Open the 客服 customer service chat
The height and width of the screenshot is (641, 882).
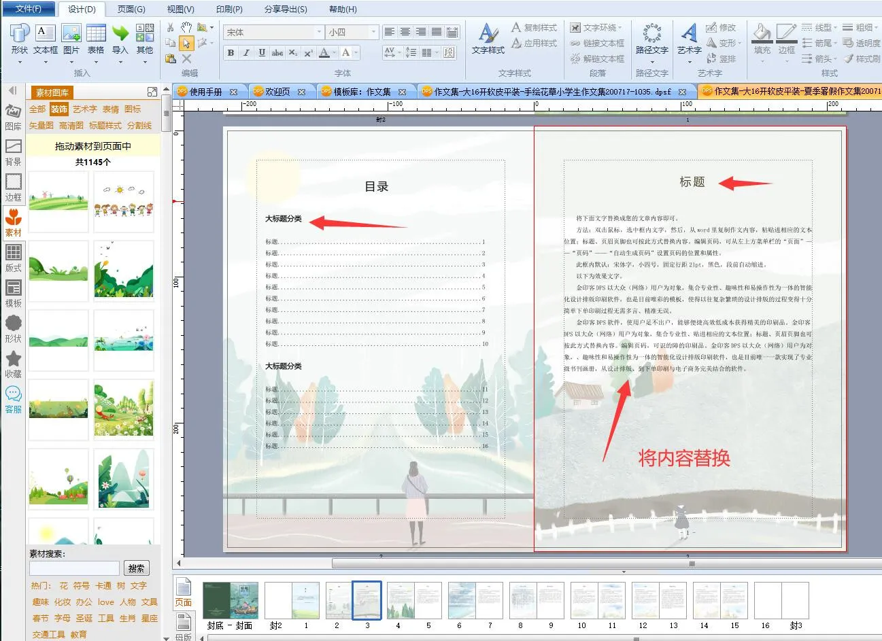(13, 400)
